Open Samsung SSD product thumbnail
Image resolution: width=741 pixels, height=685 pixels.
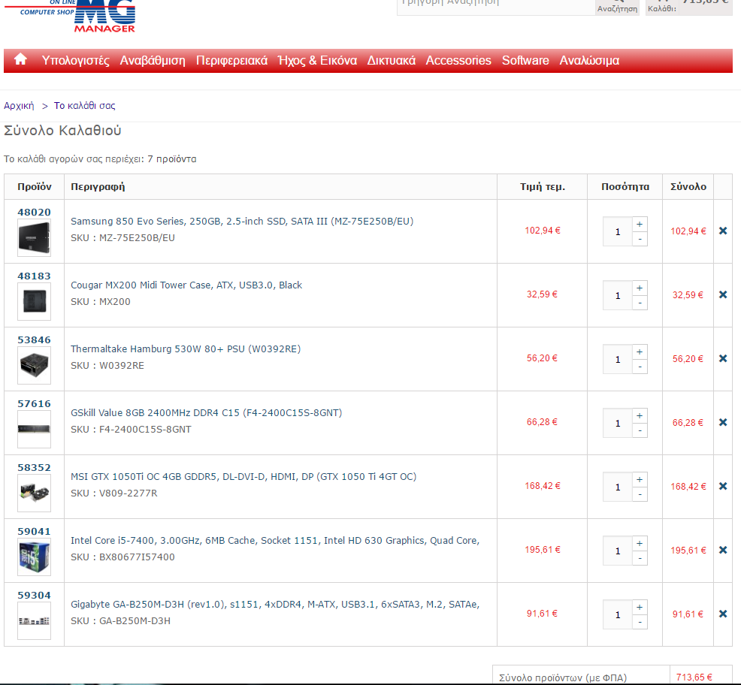click(34, 237)
